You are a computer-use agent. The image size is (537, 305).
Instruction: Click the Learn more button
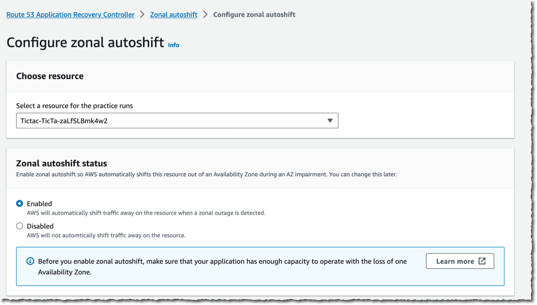click(x=460, y=261)
